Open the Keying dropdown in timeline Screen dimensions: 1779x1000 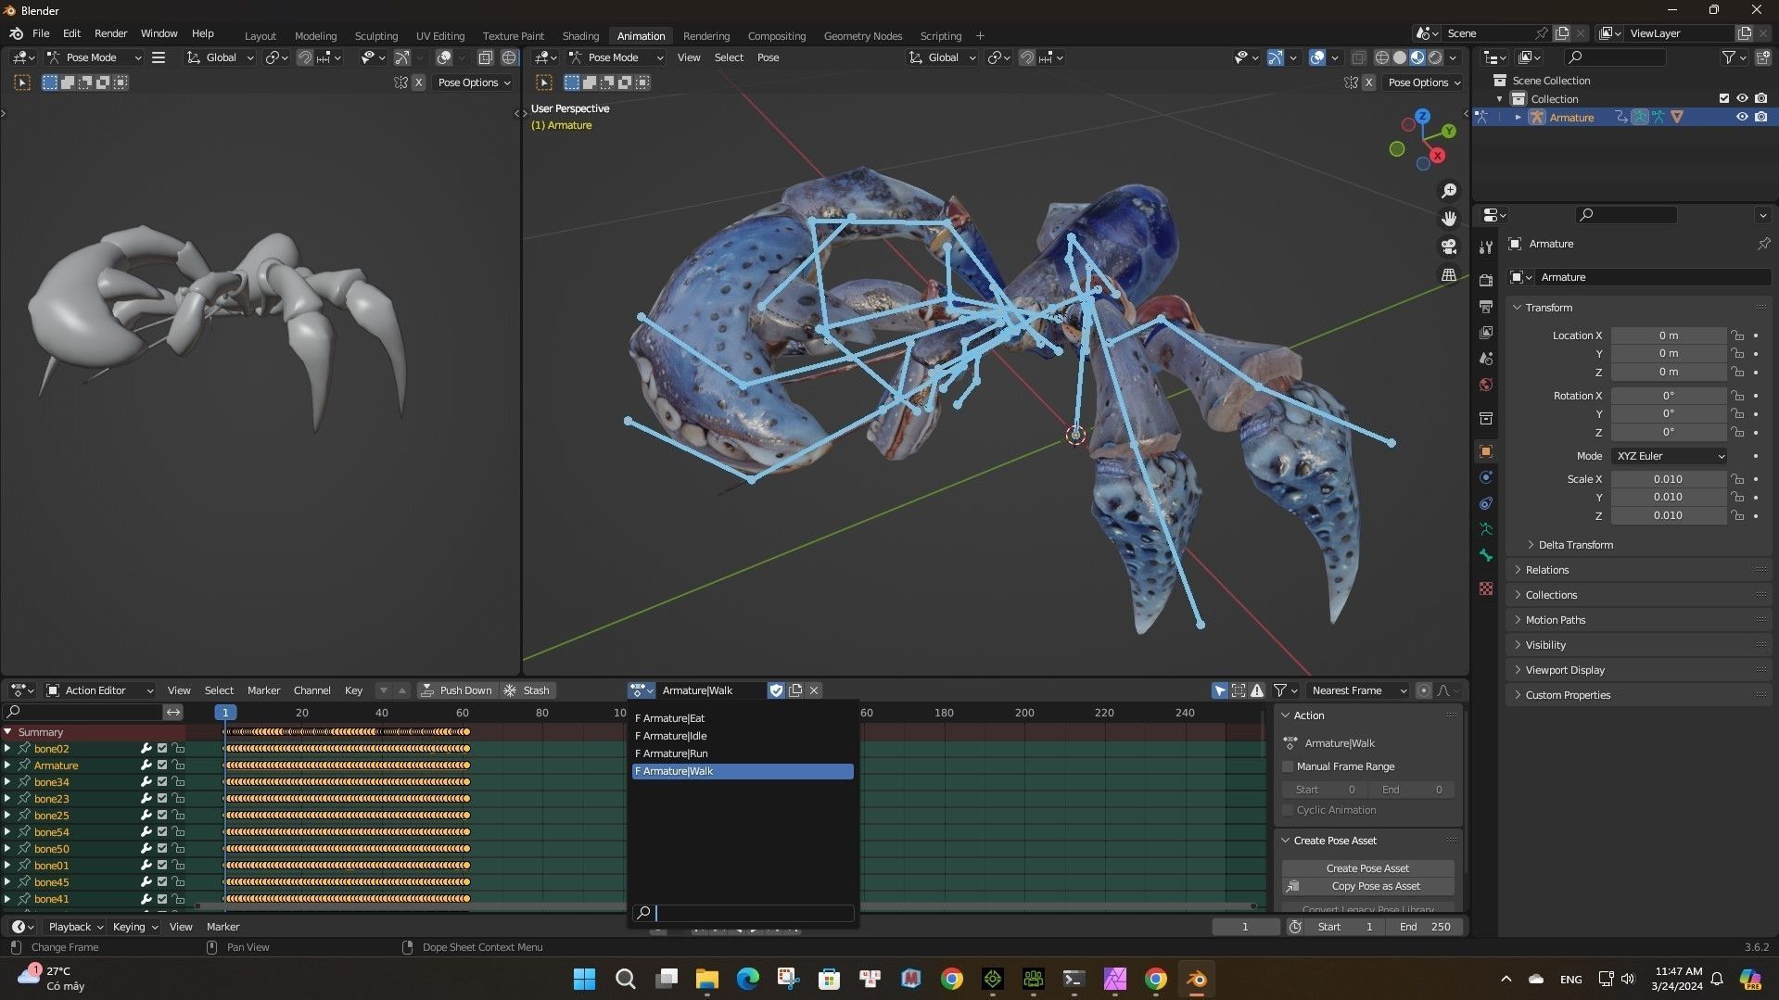point(134,927)
